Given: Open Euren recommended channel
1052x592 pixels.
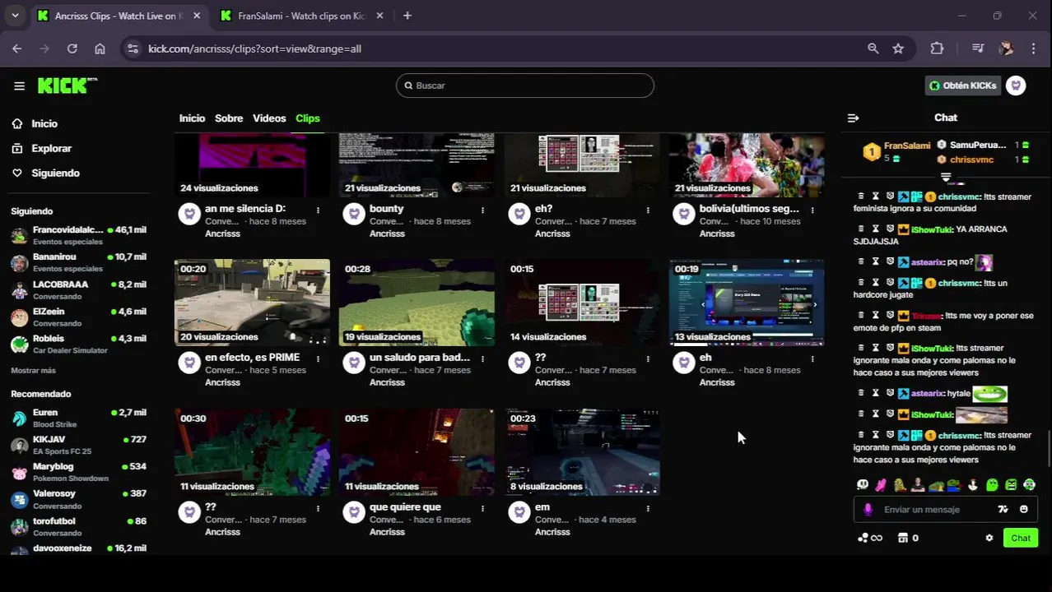Looking at the screenshot, I should coord(78,418).
